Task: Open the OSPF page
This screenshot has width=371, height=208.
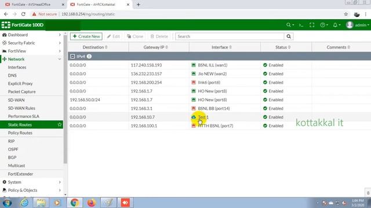Action: [x=13, y=149]
